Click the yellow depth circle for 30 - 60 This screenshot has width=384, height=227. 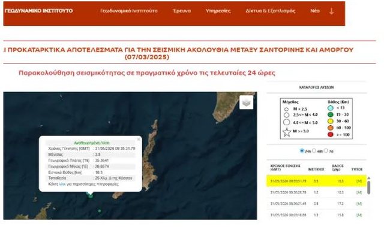point(331,121)
